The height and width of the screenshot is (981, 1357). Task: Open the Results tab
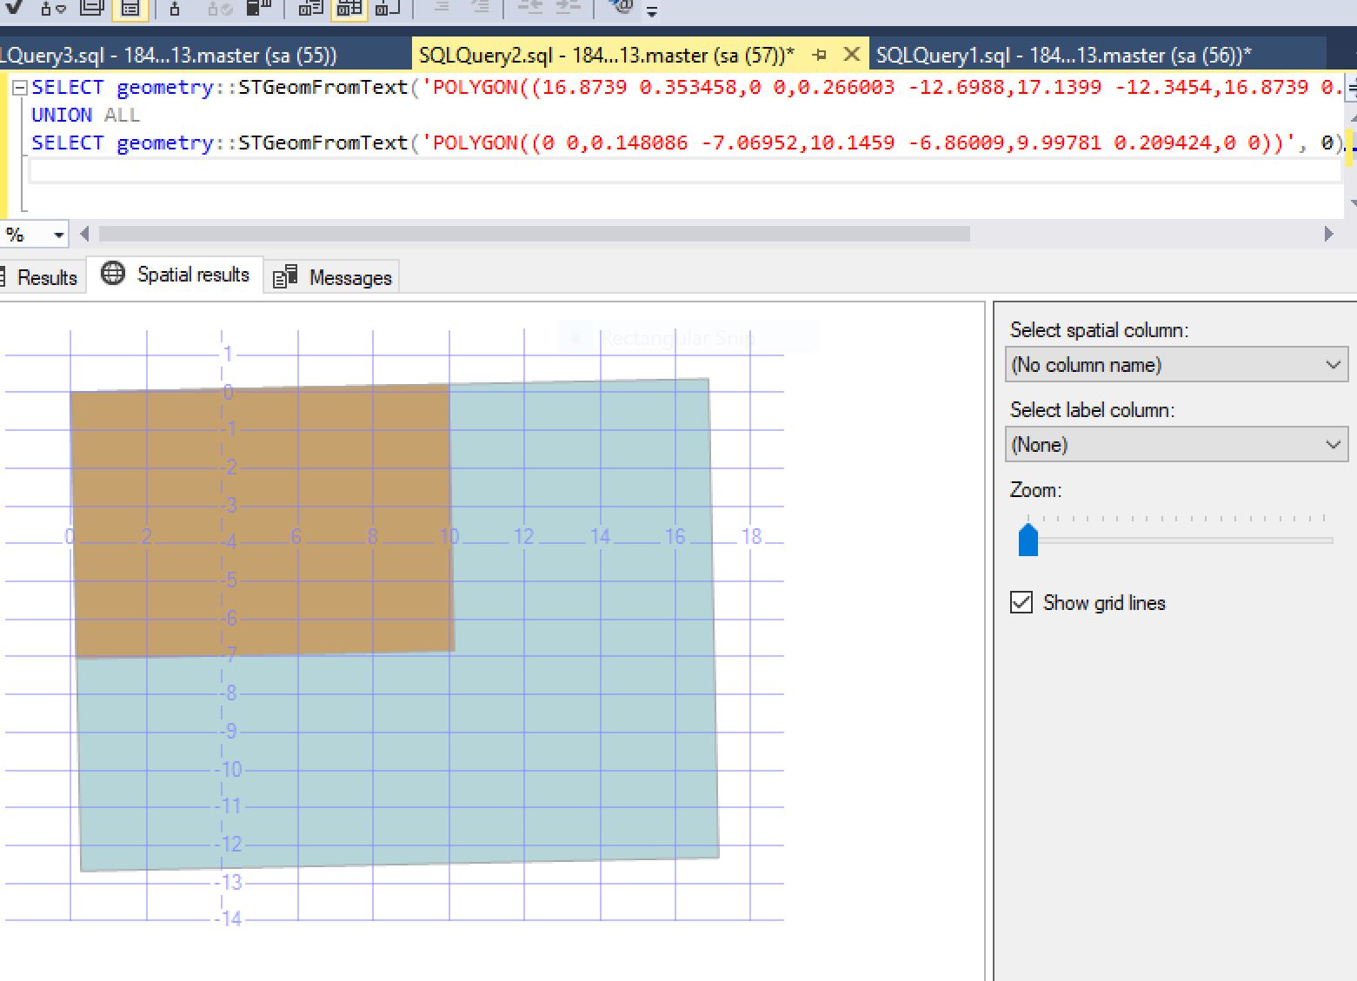[x=42, y=278]
